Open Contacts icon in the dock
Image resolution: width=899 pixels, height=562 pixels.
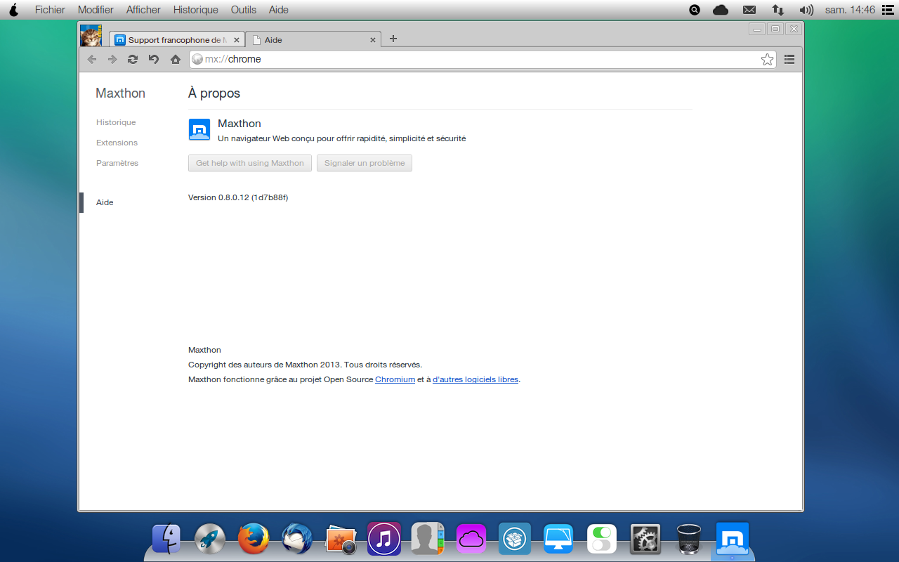428,539
